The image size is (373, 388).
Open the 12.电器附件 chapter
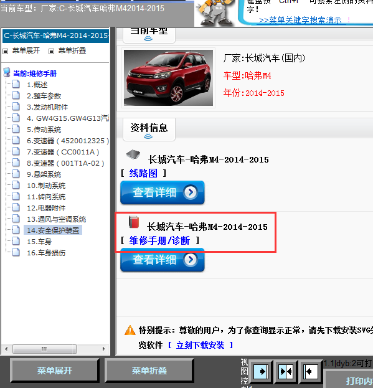pos(46,208)
